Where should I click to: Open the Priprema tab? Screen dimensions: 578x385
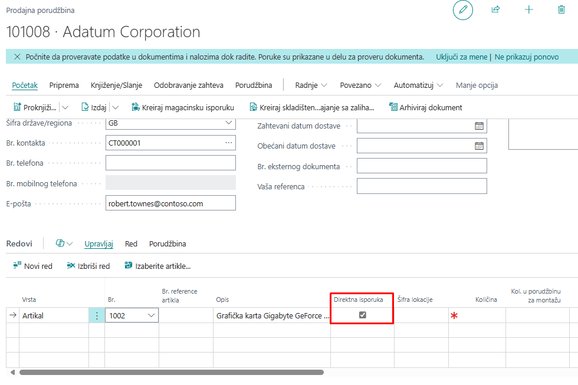click(x=64, y=85)
